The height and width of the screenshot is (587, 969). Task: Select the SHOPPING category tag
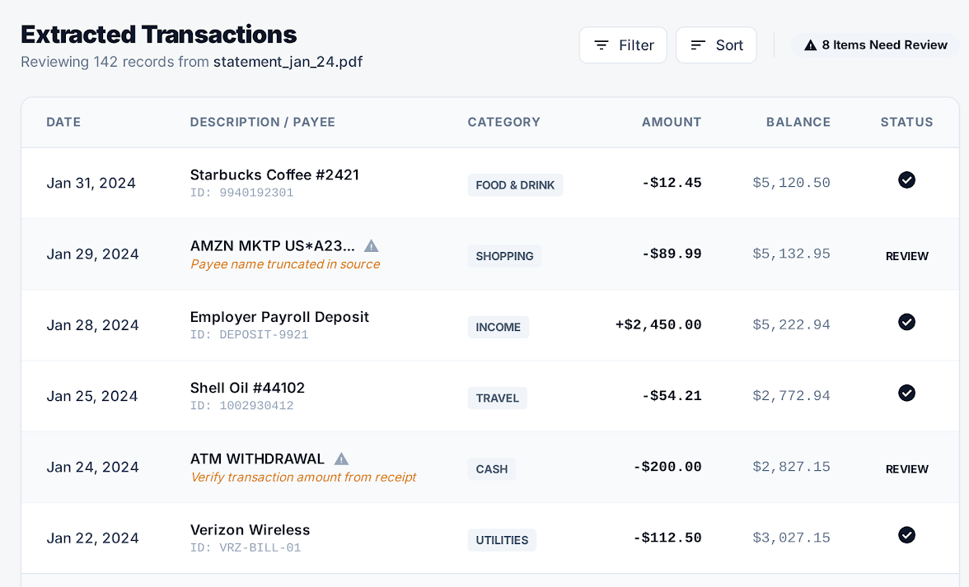point(504,256)
